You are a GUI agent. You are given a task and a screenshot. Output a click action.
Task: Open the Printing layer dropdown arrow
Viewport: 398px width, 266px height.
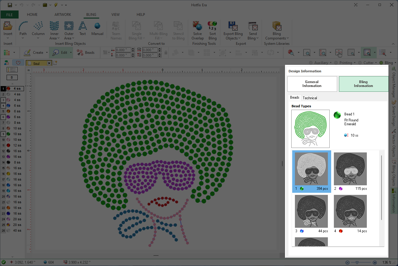point(355,63)
